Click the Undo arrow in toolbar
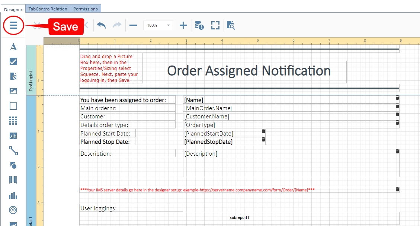The width and height of the screenshot is (420, 226). point(101,25)
